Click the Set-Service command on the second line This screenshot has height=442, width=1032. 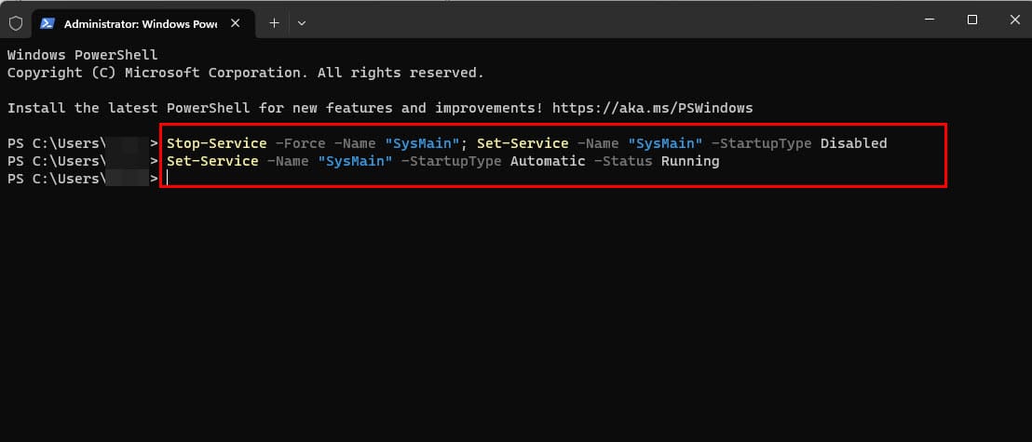211,161
